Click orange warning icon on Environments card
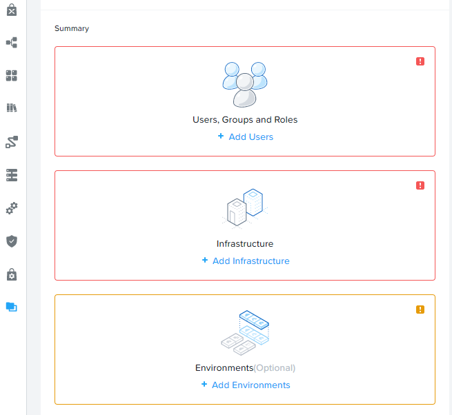452x415 pixels. tap(420, 310)
